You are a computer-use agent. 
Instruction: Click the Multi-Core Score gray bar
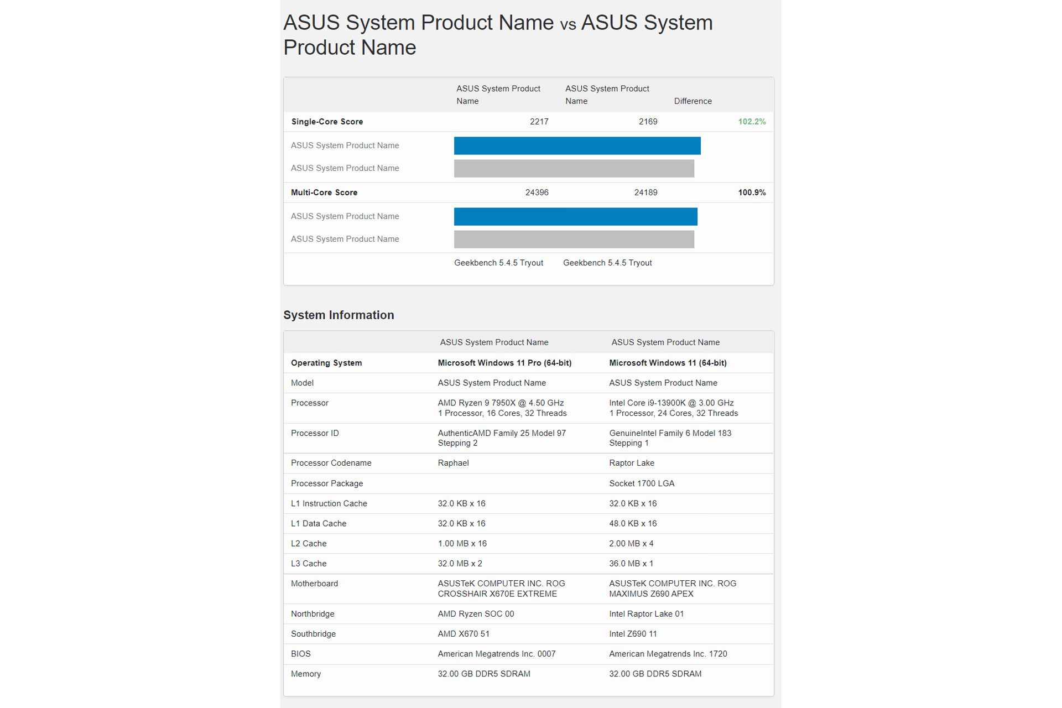pos(574,239)
